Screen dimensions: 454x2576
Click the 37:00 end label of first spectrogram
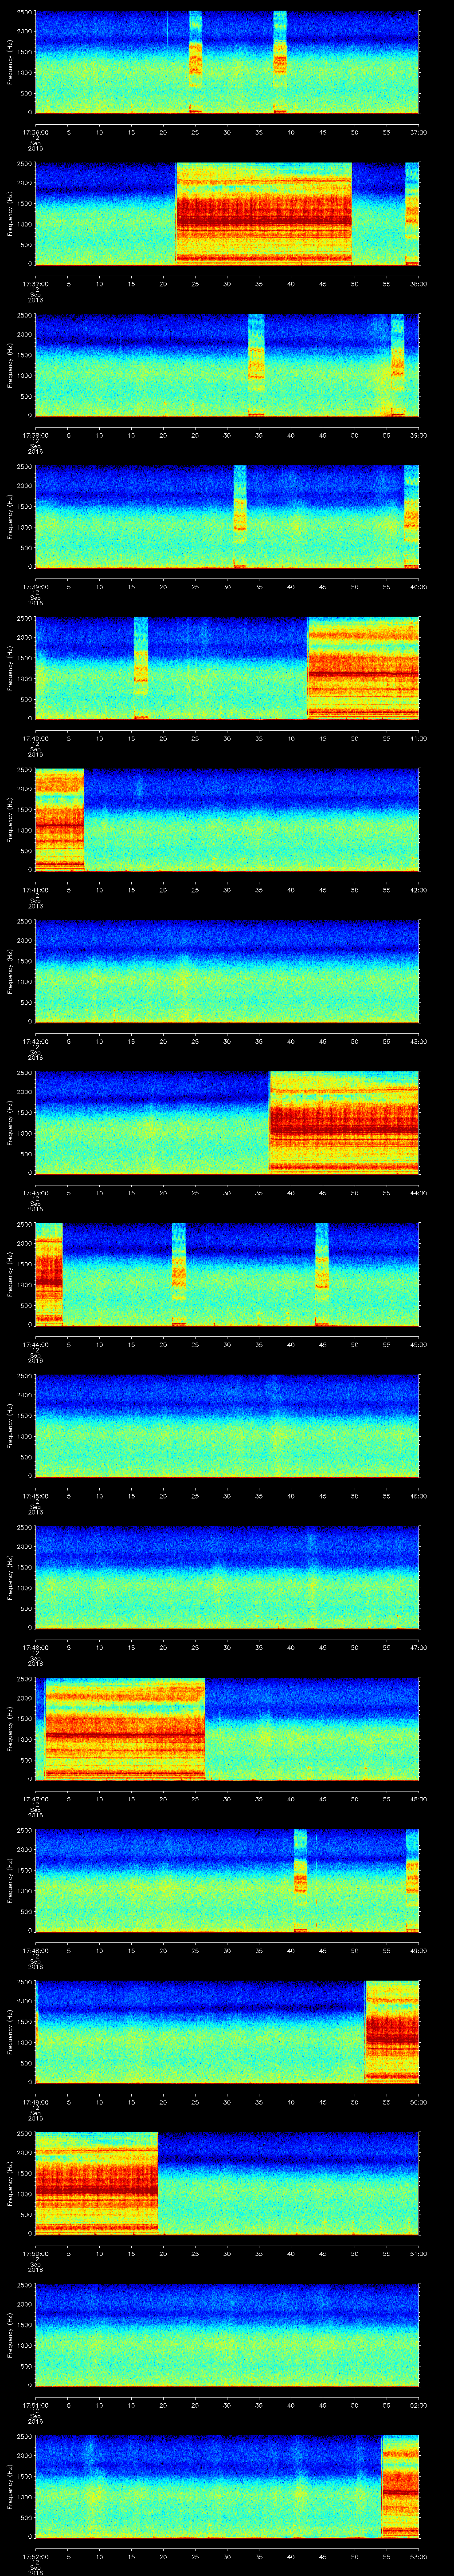click(418, 132)
